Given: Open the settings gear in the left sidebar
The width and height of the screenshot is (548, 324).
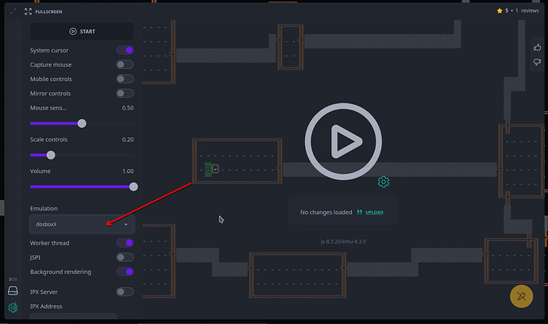Looking at the screenshot, I should tap(13, 307).
